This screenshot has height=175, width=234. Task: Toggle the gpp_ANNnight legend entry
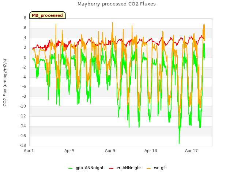coord(86,168)
